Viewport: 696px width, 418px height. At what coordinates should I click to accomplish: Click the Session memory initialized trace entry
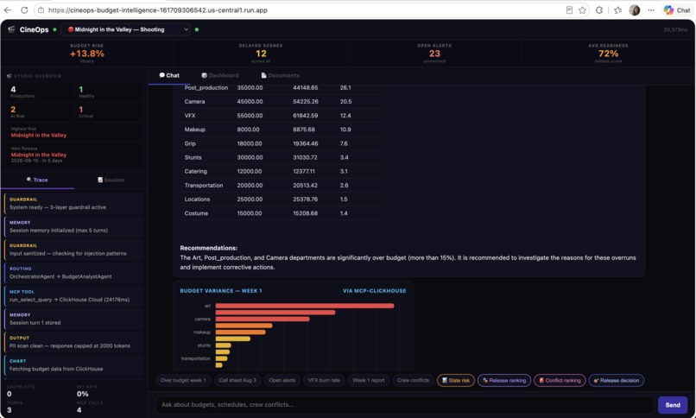pyautogui.click(x=74, y=226)
